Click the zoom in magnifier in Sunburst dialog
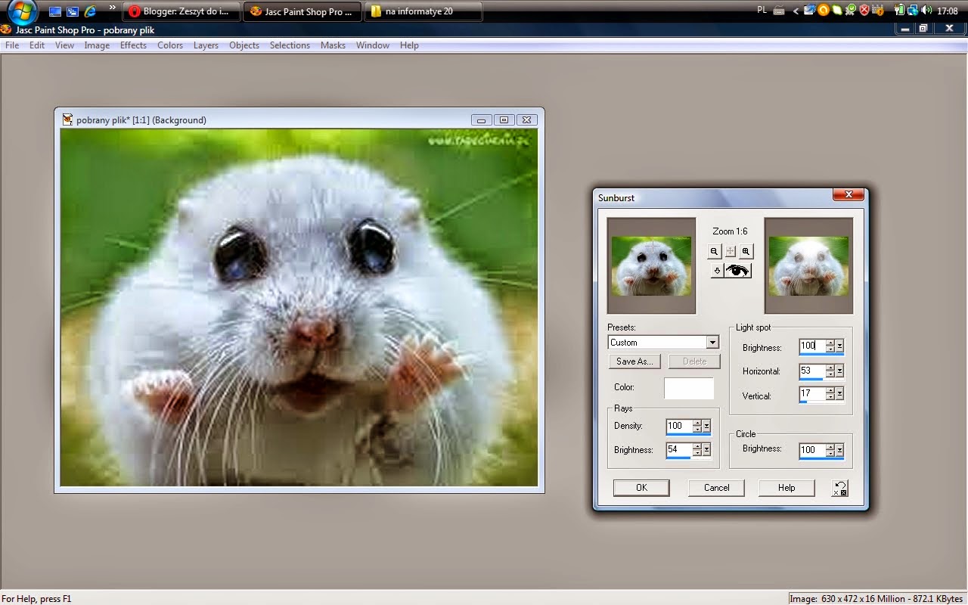 746,252
